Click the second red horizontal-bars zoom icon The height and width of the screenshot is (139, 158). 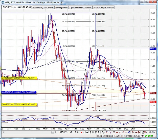(120, 132)
